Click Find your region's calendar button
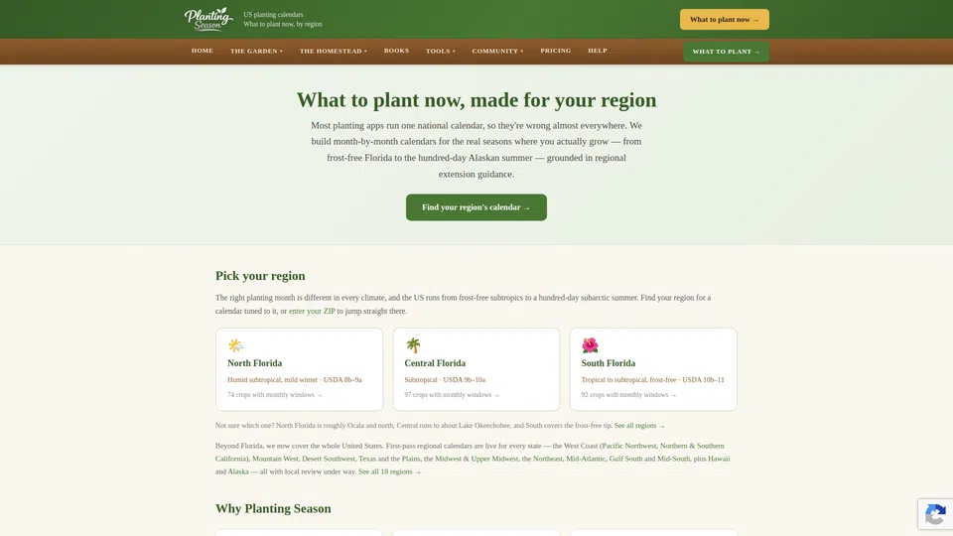 tap(476, 207)
